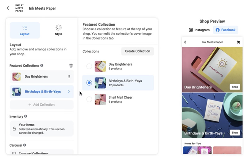
Task: Click Shop button on Day Brighteners banner
Action: pos(235,87)
